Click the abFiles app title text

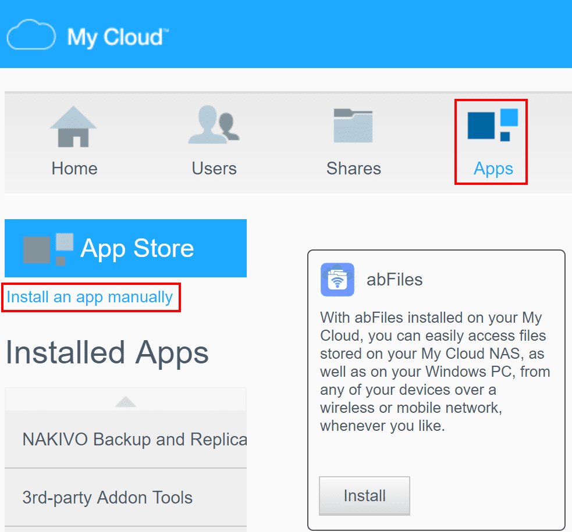pyautogui.click(x=395, y=280)
